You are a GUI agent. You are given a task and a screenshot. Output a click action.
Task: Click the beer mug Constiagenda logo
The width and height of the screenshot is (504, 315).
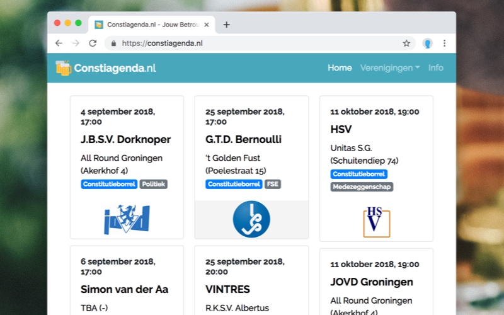click(64, 68)
